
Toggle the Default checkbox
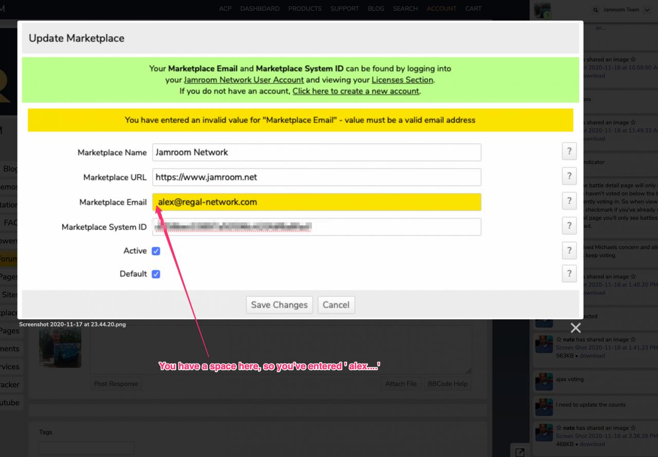point(156,274)
